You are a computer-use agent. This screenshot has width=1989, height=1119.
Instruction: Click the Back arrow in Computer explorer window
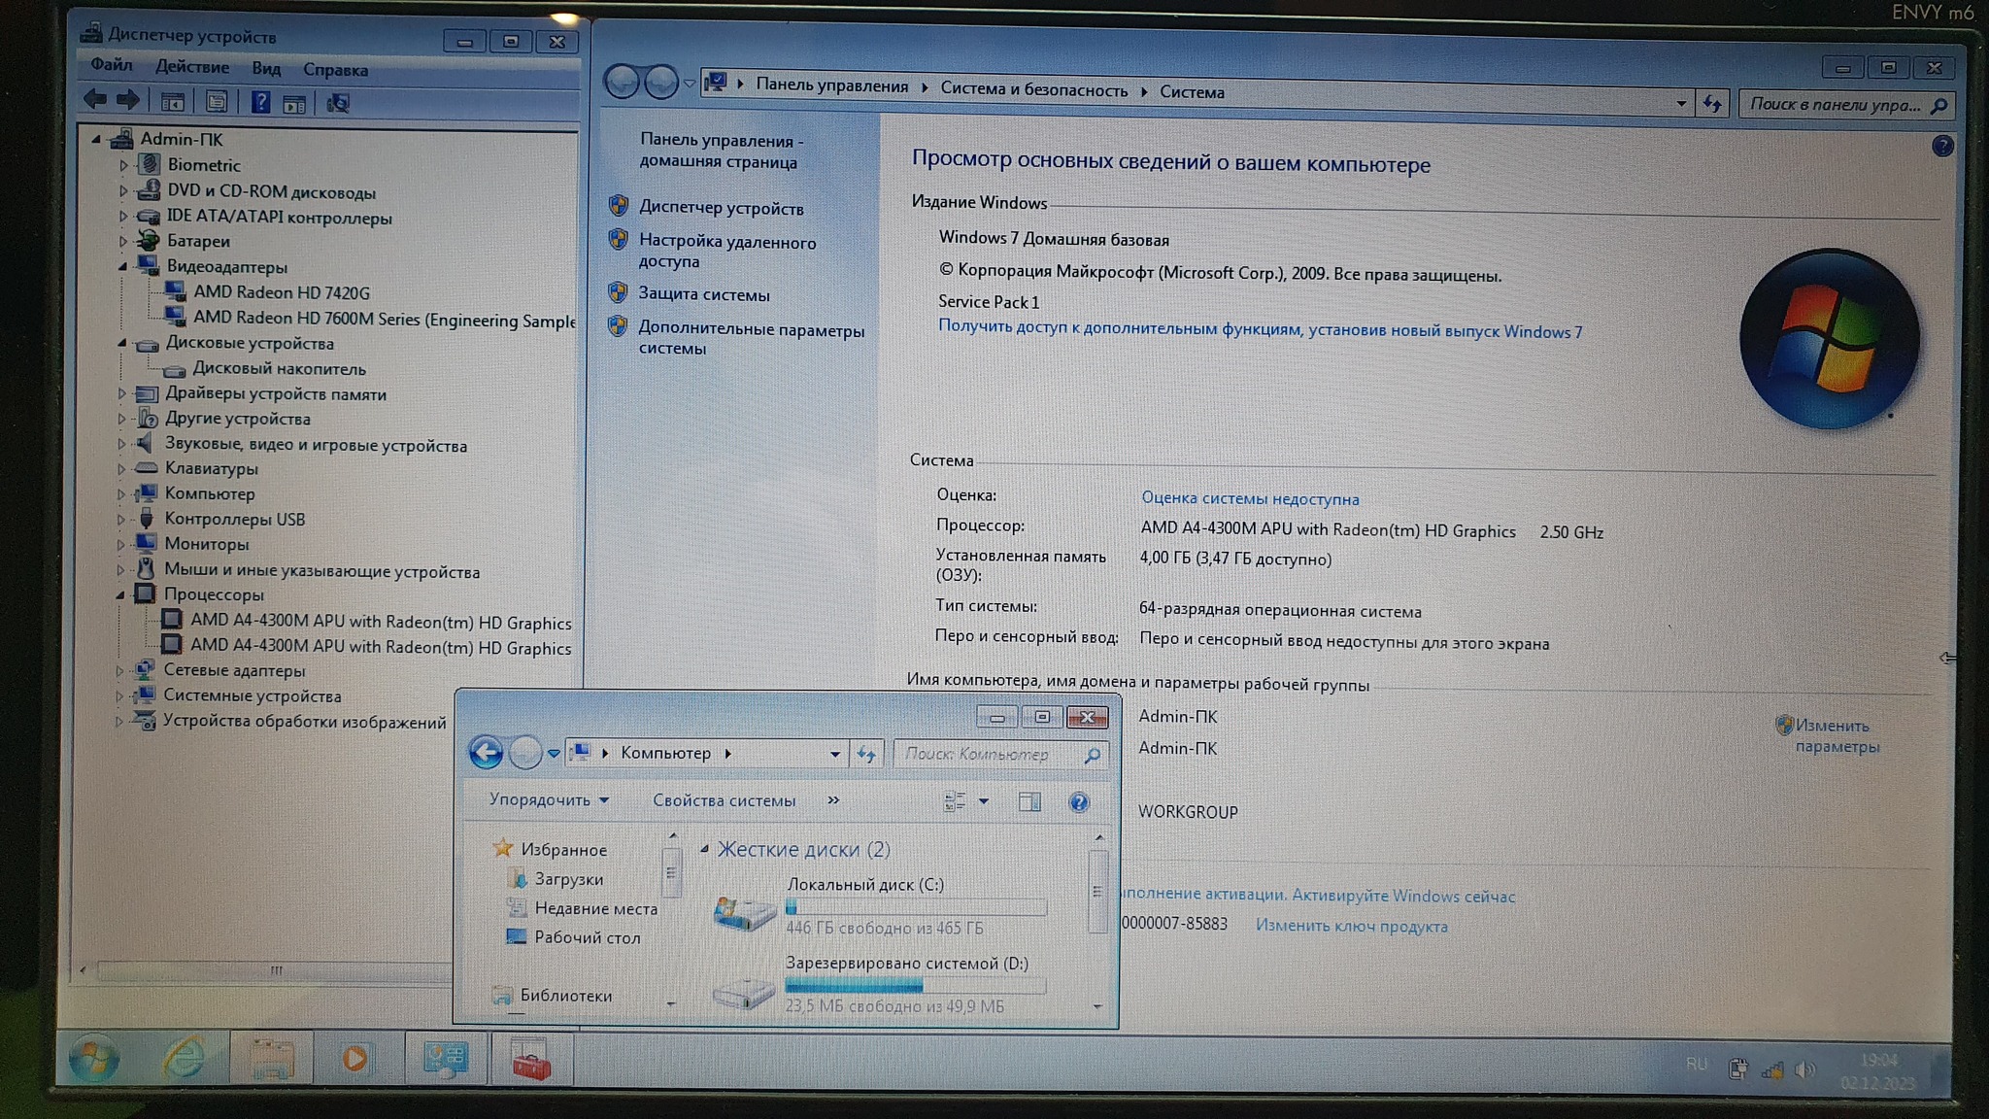(486, 752)
